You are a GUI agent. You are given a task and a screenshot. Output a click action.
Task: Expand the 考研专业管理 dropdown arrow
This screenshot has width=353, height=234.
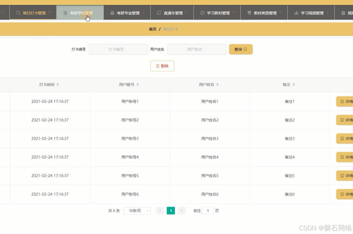point(143,12)
